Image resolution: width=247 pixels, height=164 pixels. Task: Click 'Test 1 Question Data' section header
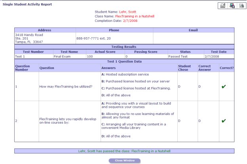(124, 61)
